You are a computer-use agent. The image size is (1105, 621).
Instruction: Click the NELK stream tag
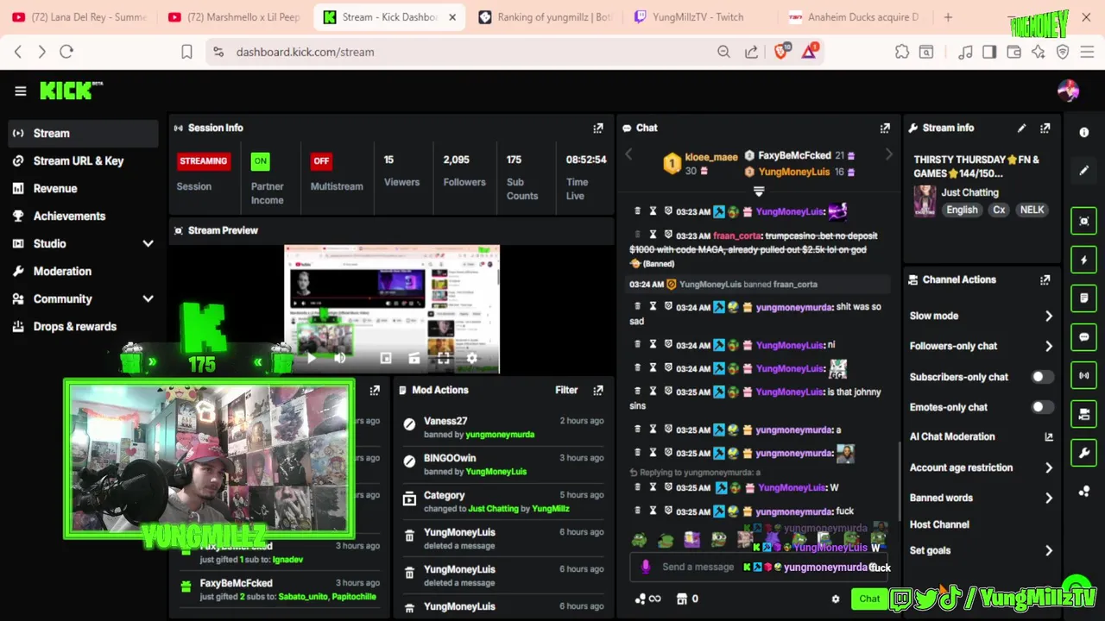tap(1032, 210)
